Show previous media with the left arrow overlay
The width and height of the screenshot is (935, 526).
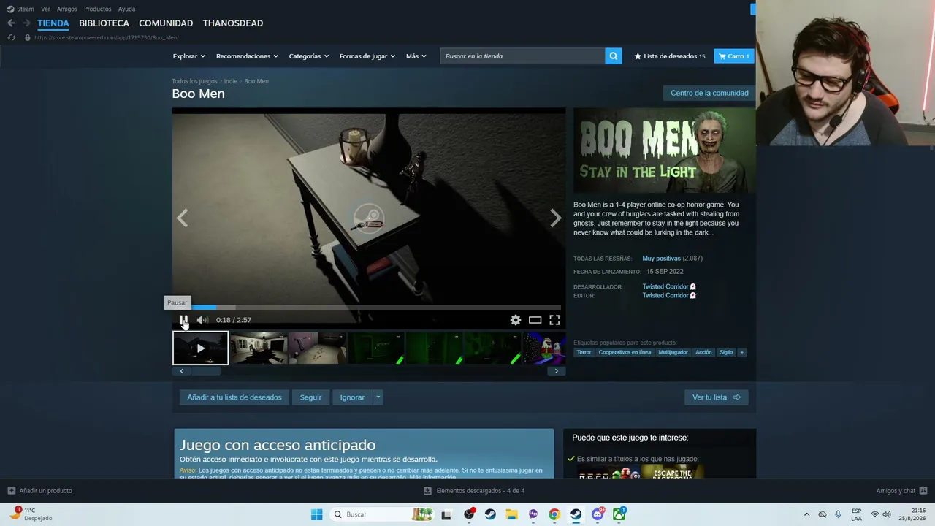182,218
